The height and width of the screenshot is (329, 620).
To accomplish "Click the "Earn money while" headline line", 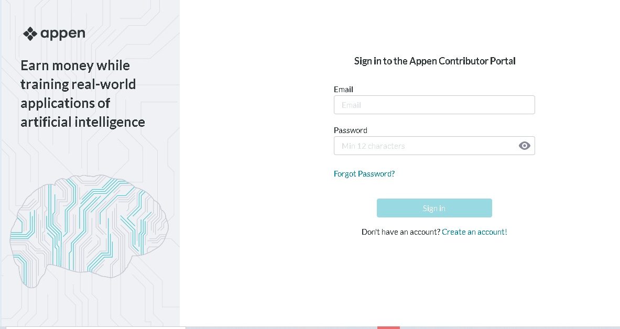I will [75, 65].
